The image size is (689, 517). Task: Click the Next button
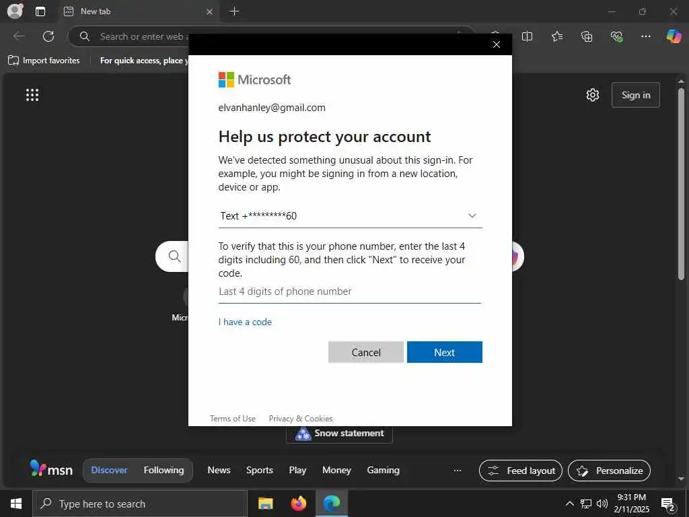coord(445,352)
